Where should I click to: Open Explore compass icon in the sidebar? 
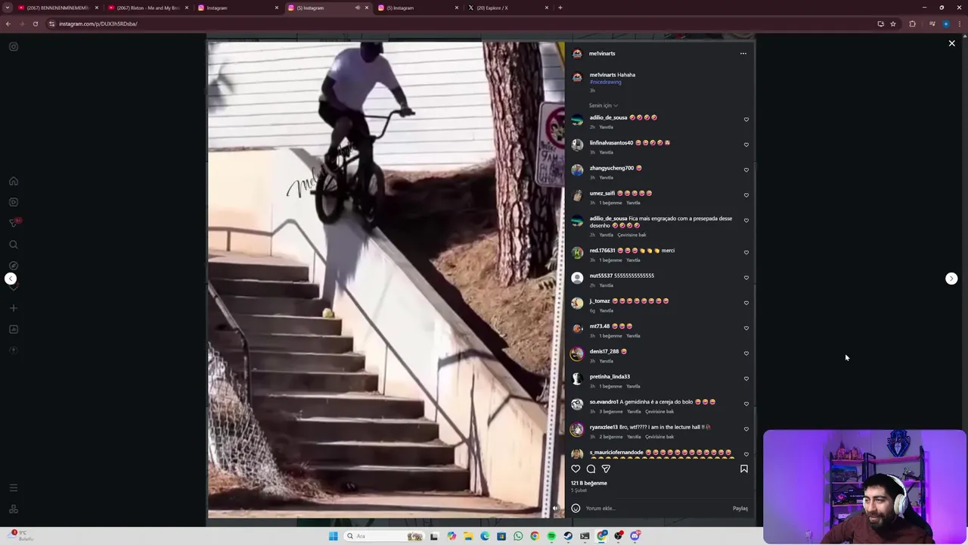pos(13,266)
